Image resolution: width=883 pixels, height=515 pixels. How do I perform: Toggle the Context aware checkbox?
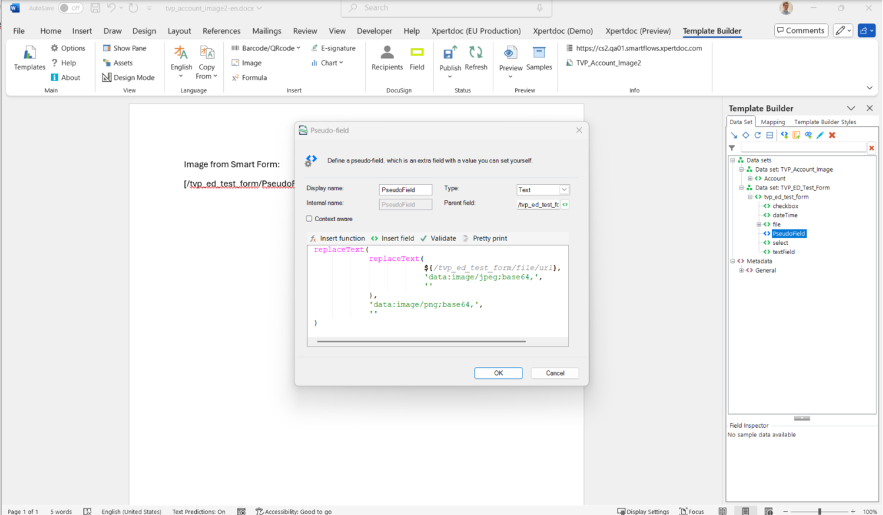[309, 219]
